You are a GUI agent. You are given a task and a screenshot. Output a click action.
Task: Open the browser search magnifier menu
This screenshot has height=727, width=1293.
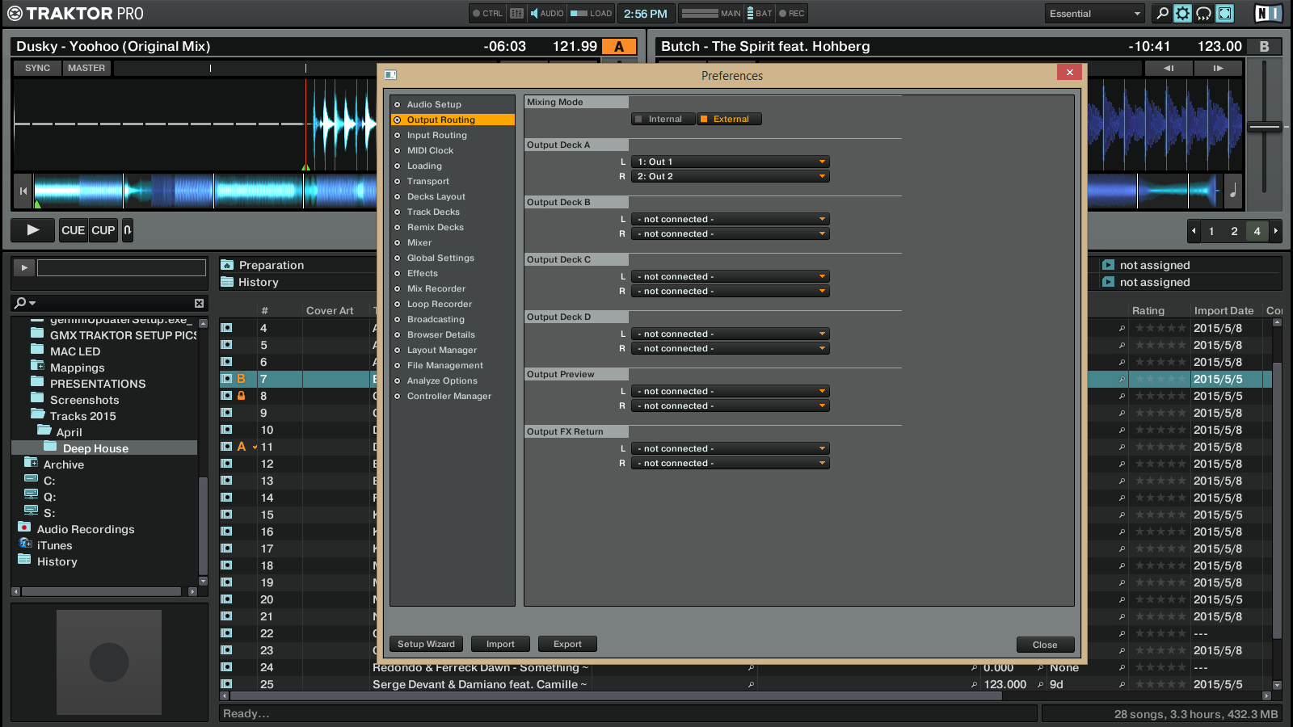25,303
